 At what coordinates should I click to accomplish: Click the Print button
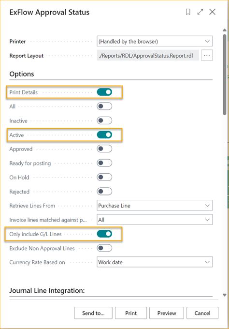point(131,313)
